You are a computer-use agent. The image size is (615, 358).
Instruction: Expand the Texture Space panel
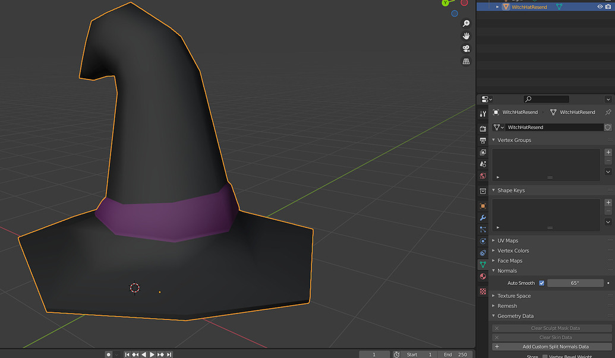click(493, 296)
